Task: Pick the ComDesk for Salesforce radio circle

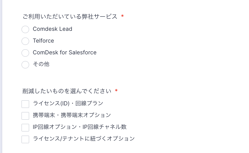Action: pyautogui.click(x=25, y=53)
